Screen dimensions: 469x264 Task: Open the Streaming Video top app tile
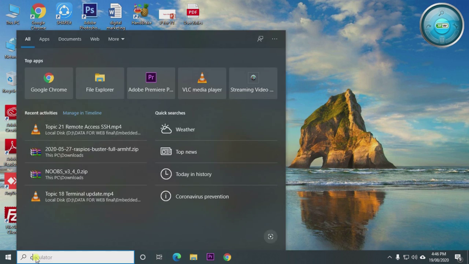click(x=253, y=83)
